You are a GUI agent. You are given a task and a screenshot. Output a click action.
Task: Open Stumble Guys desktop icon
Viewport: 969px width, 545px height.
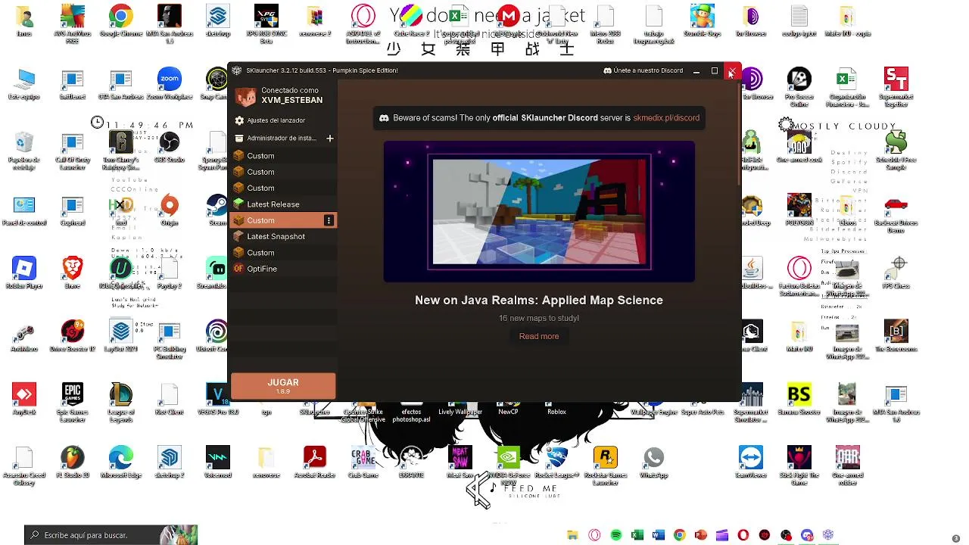[703, 22]
